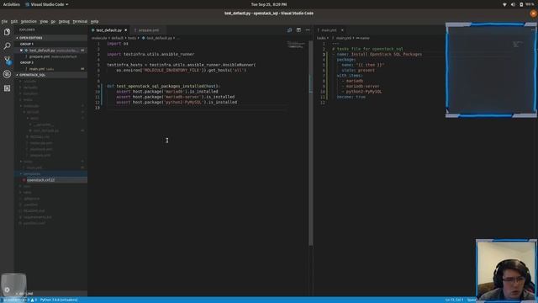Screen dimensions: 538x303
Task: Click the open changes icon in editor toolbar
Action: (x=289, y=30)
